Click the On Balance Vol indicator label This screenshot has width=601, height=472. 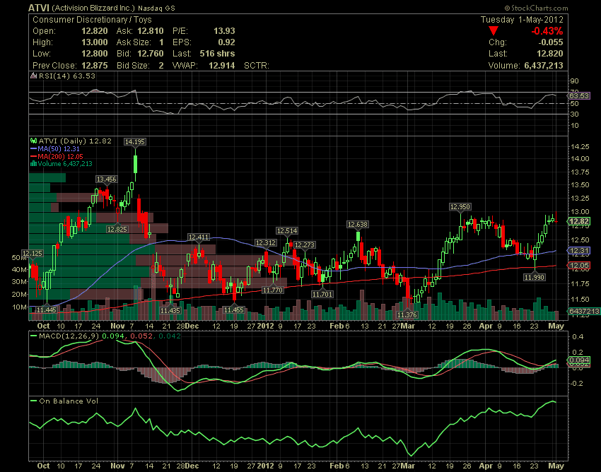point(69,401)
